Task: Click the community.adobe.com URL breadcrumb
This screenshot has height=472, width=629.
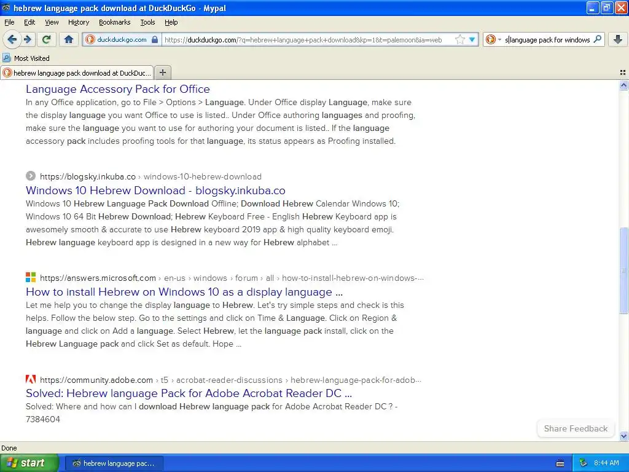Action: [230, 380]
